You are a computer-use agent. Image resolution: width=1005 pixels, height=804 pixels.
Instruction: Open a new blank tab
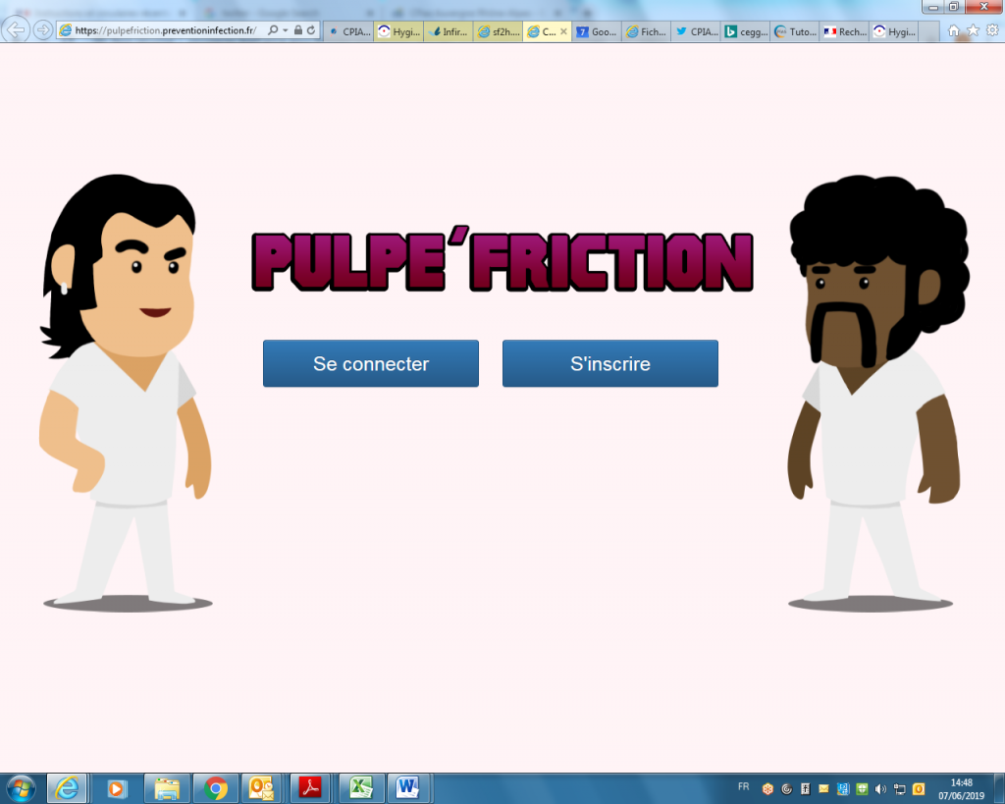tap(928, 31)
